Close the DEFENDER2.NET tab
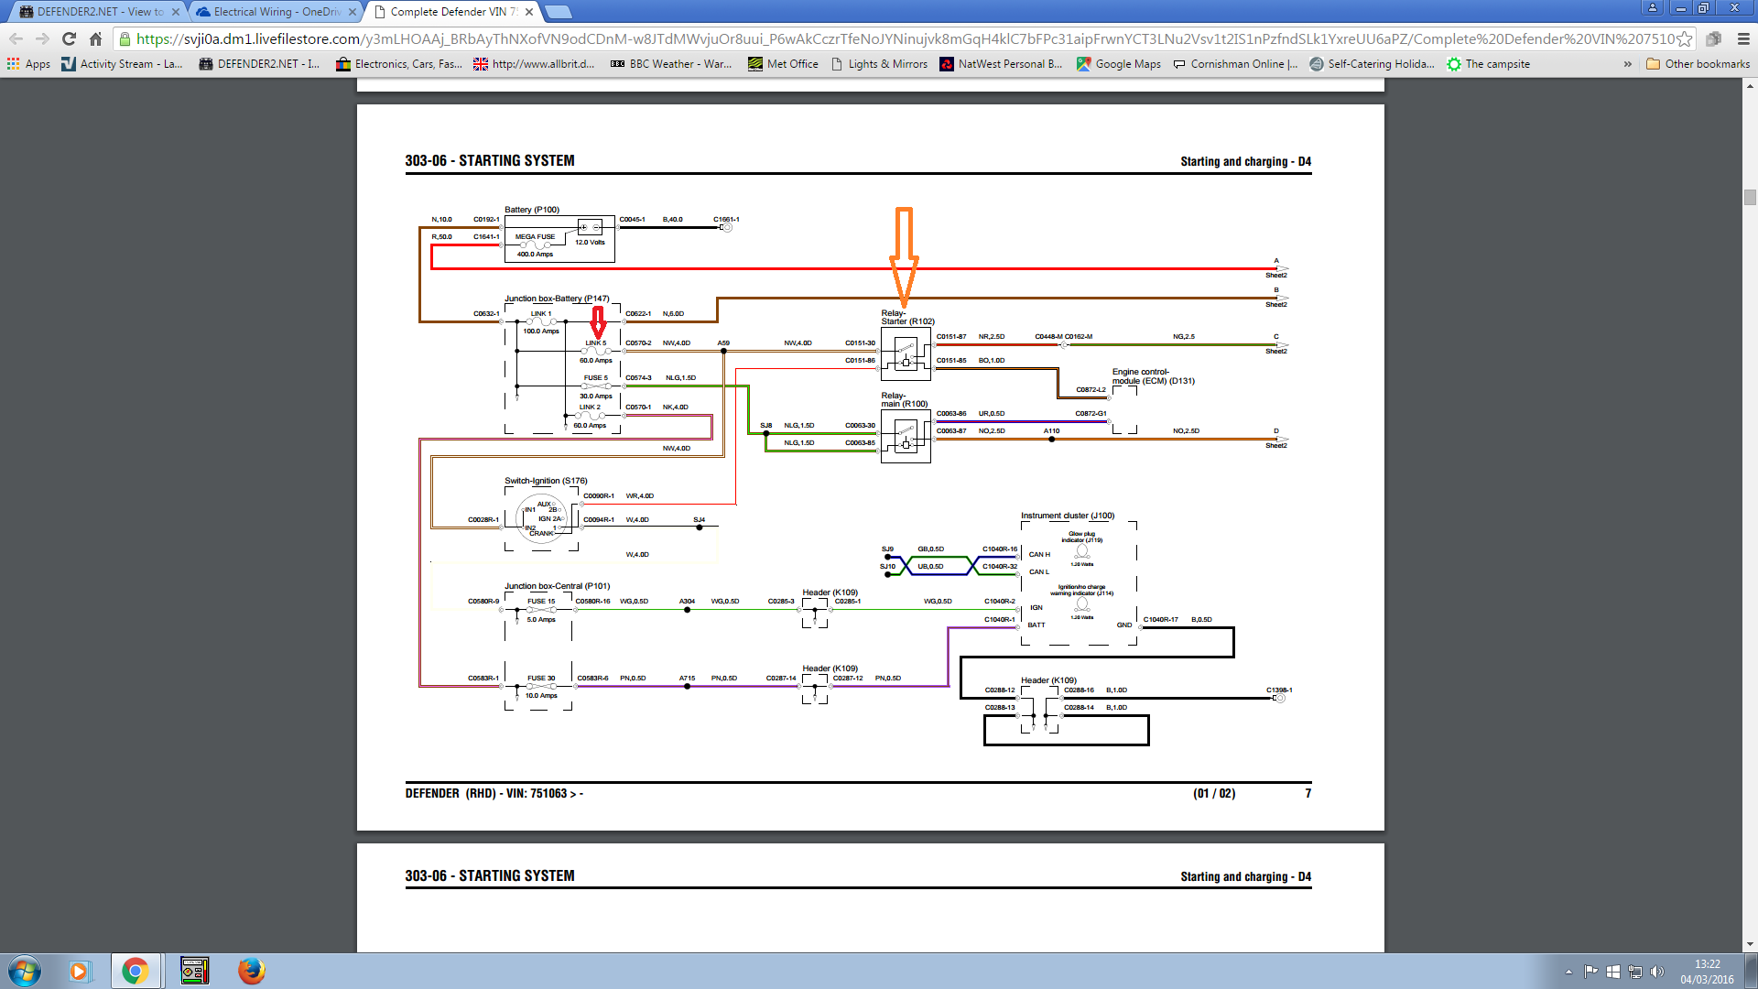The width and height of the screenshot is (1758, 989). [x=176, y=12]
